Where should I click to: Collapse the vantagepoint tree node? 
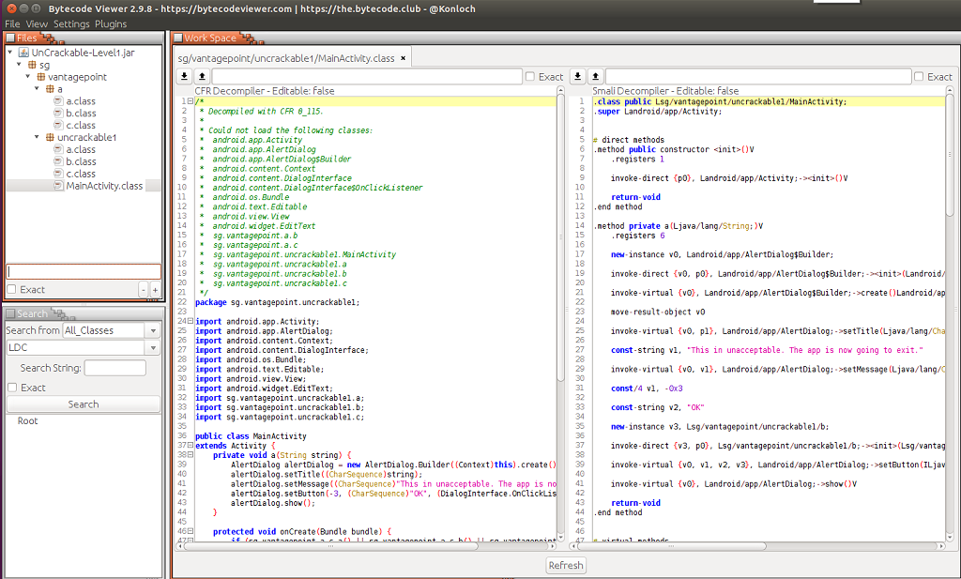(x=28, y=77)
